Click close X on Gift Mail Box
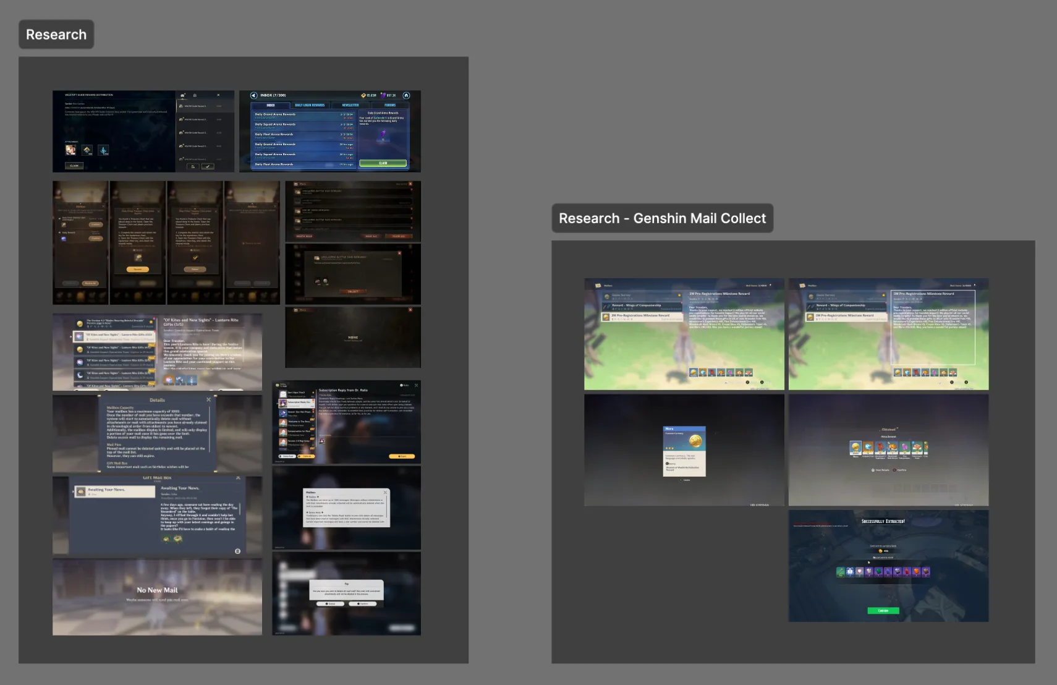Screen dimensions: 1057x685 239,479
